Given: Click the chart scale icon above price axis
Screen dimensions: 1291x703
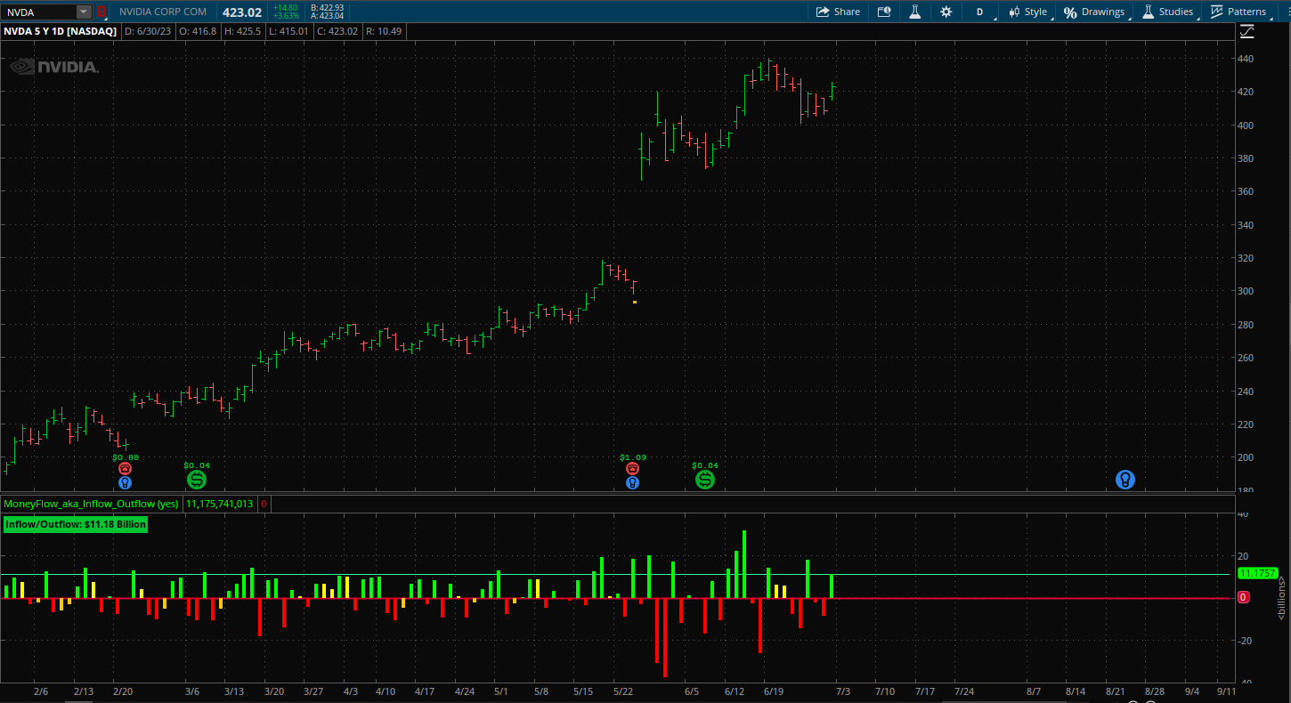Looking at the screenshot, I should click(1246, 31).
